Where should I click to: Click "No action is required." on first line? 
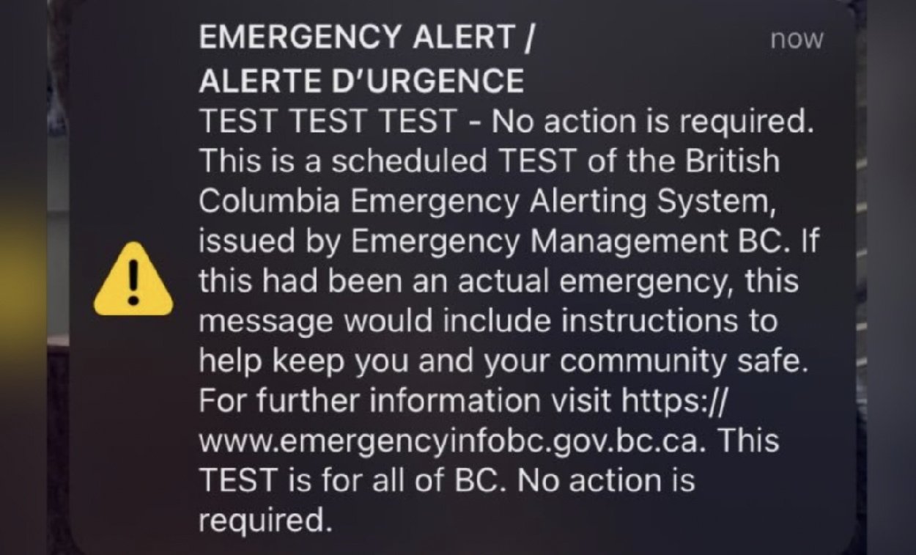click(x=653, y=122)
